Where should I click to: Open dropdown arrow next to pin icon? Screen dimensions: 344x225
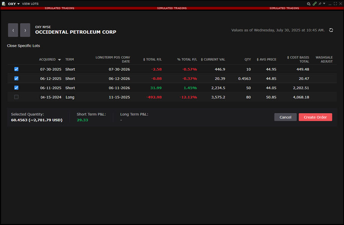324,3
